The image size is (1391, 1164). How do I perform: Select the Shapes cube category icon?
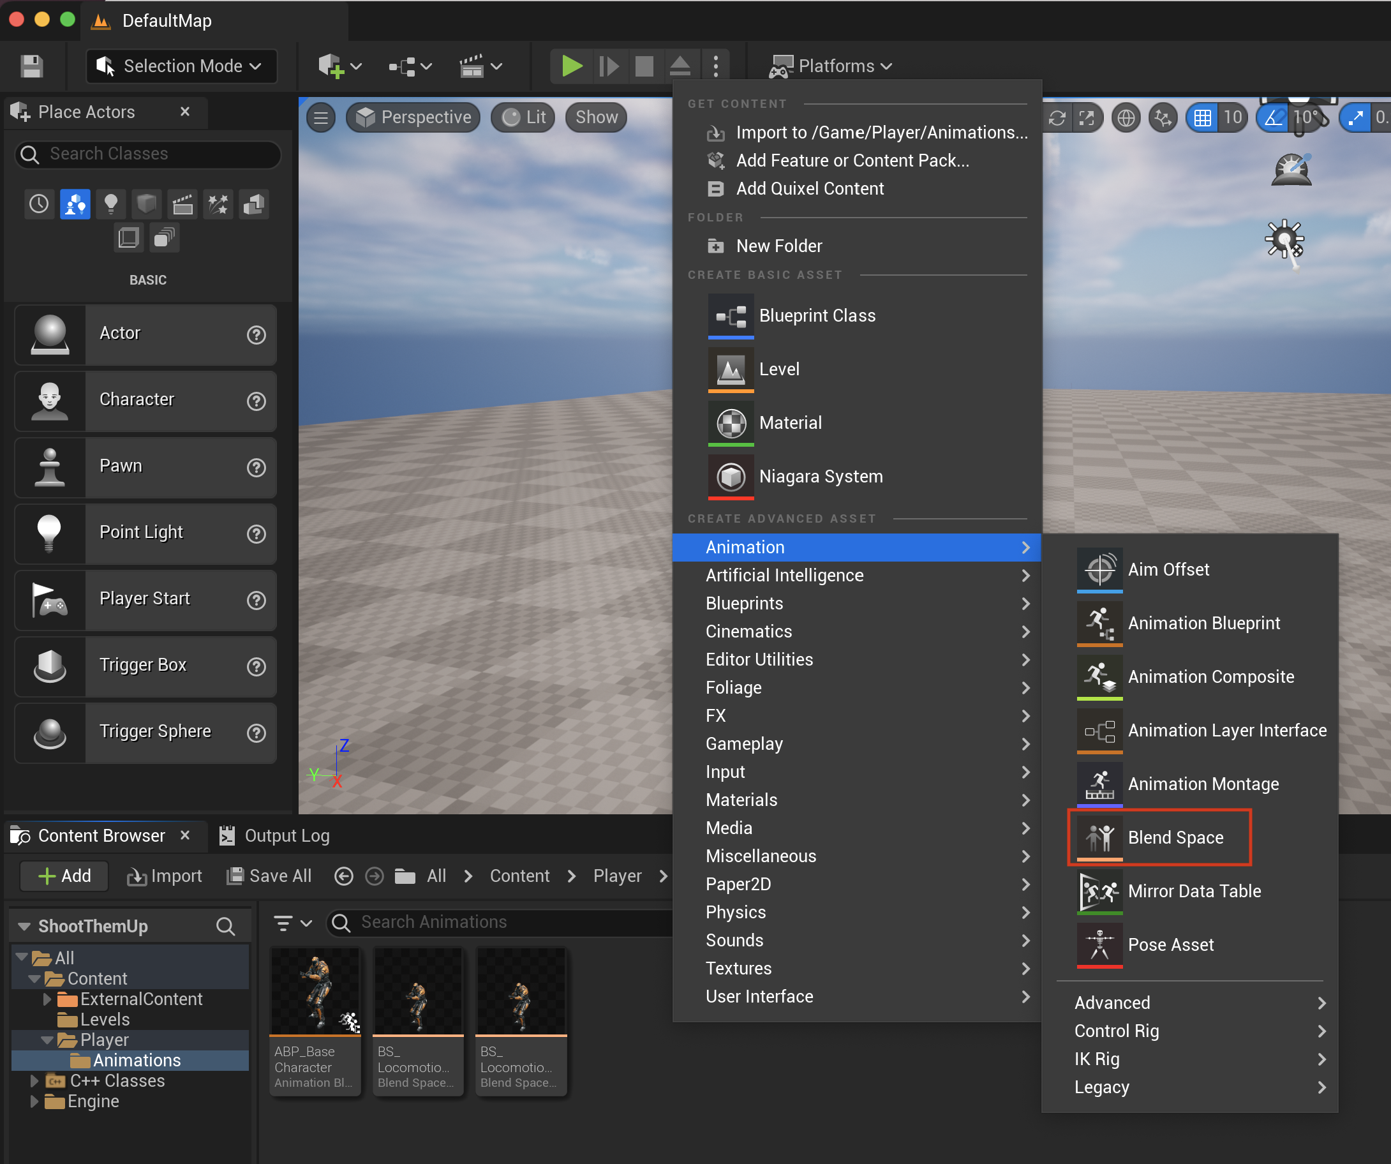pos(146,204)
